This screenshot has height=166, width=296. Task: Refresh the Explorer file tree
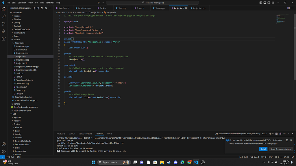pos(42,8)
